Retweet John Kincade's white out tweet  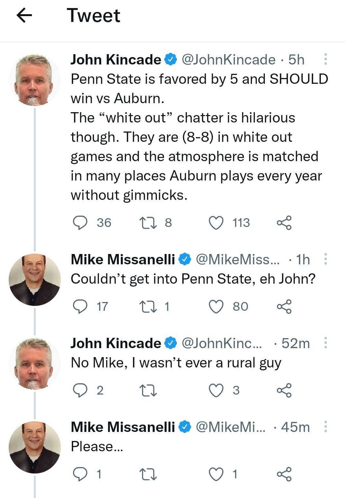[x=148, y=223]
